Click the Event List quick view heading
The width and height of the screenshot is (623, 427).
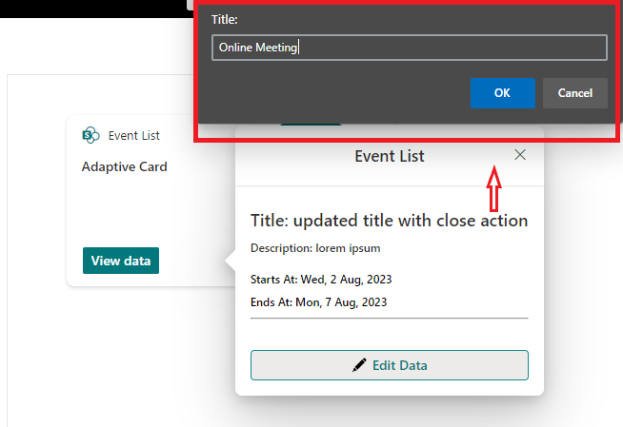pos(389,156)
